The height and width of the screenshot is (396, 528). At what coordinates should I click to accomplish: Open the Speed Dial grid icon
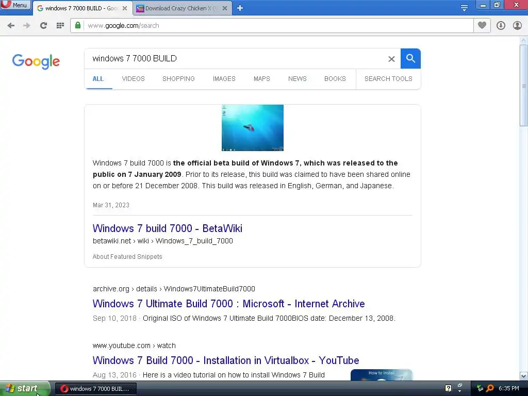click(x=60, y=26)
